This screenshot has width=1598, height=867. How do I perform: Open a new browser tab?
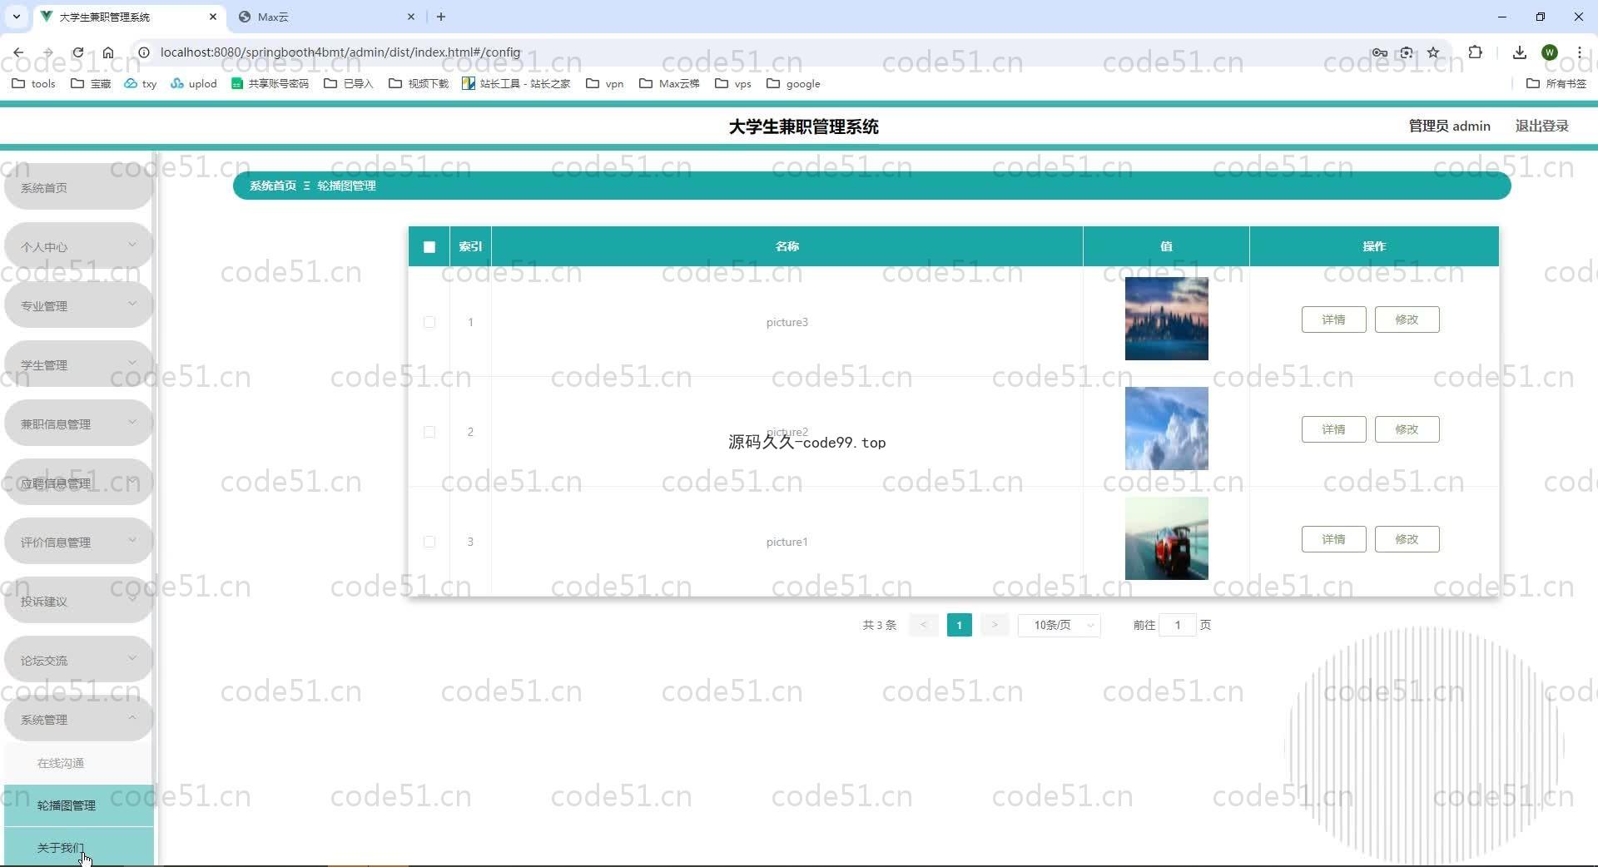point(441,17)
